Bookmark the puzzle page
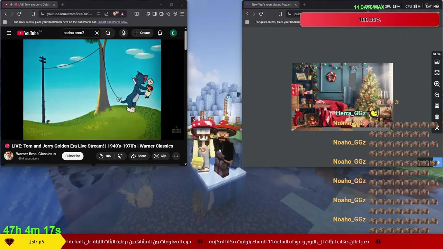The height and width of the screenshot is (249, 443). click(x=280, y=14)
